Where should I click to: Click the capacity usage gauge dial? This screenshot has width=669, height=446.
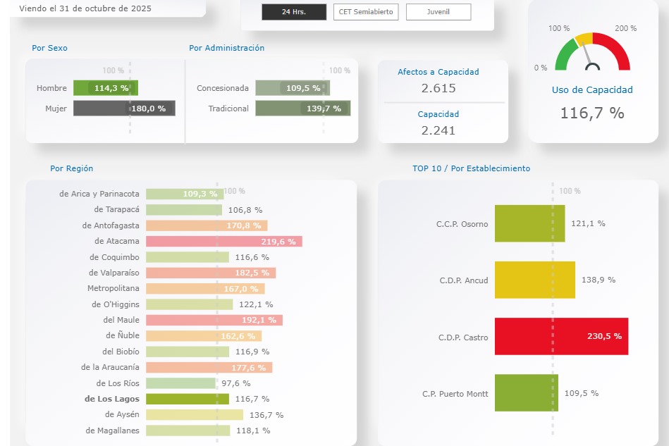click(x=592, y=54)
